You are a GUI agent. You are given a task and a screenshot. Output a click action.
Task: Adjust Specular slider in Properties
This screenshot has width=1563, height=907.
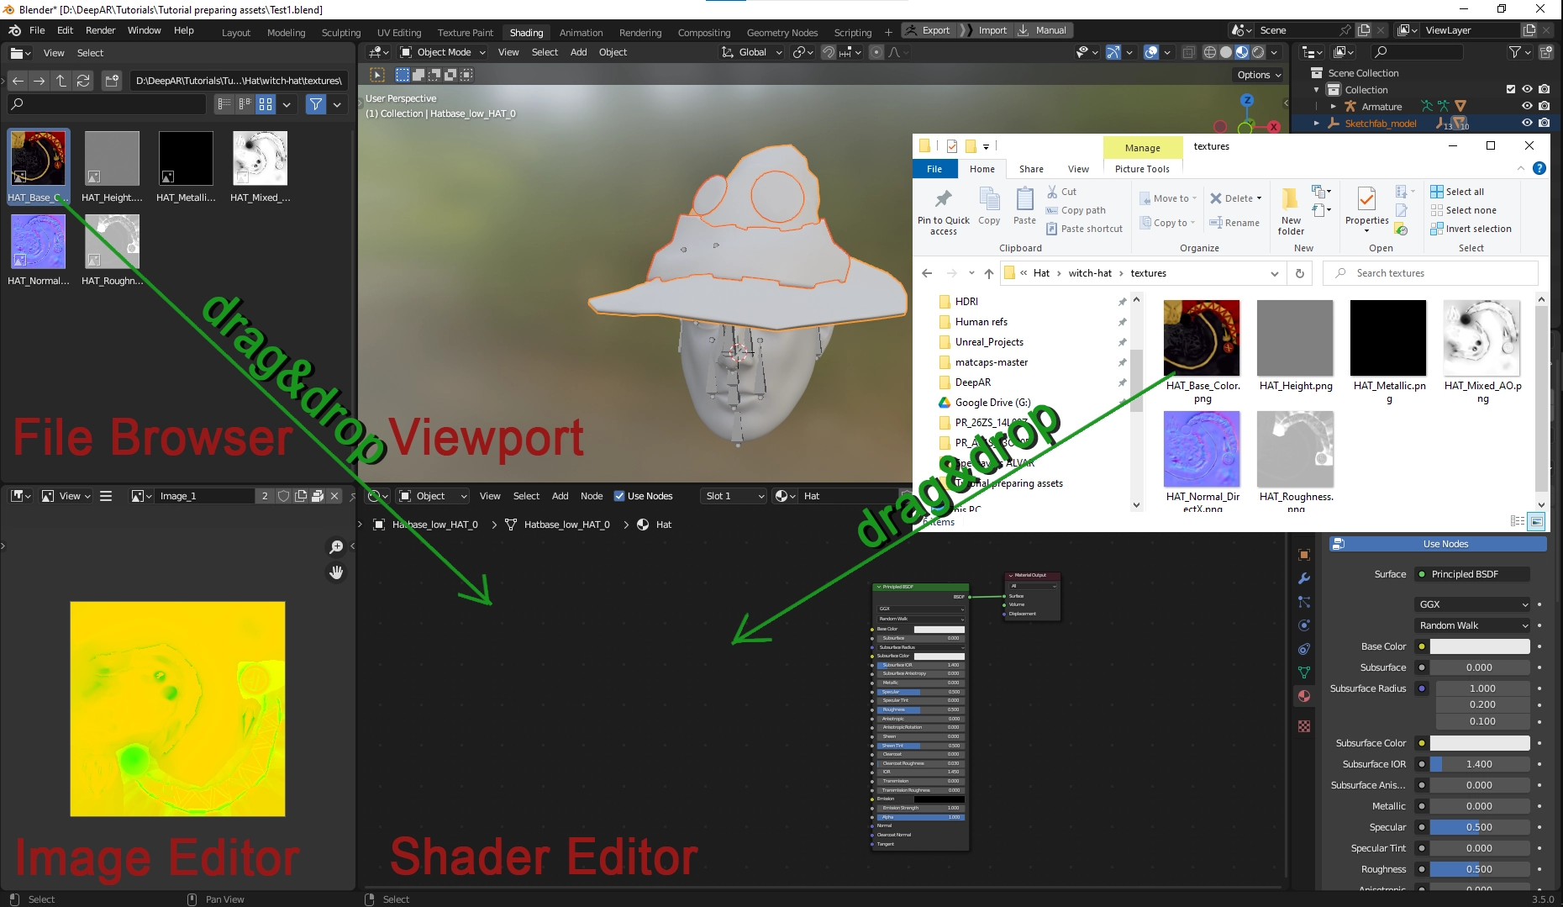1480,827
